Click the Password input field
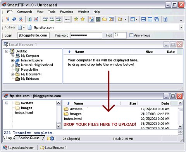 pyautogui.click(x=86, y=35)
